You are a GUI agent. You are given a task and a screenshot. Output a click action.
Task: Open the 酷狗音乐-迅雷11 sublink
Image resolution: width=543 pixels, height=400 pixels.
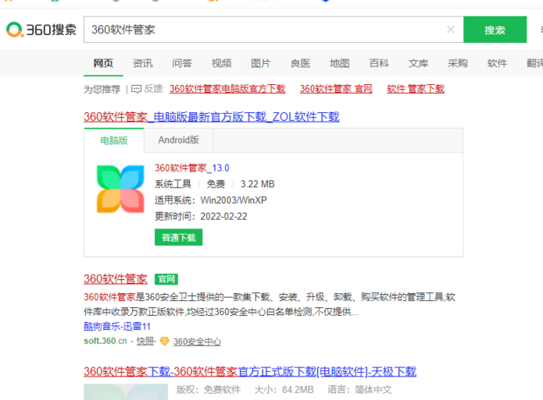(x=117, y=326)
